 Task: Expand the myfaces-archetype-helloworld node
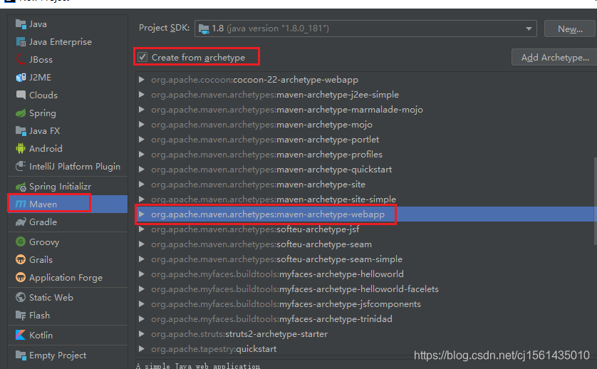click(x=141, y=274)
